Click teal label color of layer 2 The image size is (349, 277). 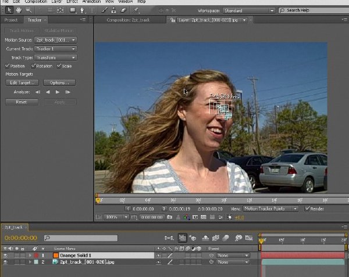click(36, 262)
